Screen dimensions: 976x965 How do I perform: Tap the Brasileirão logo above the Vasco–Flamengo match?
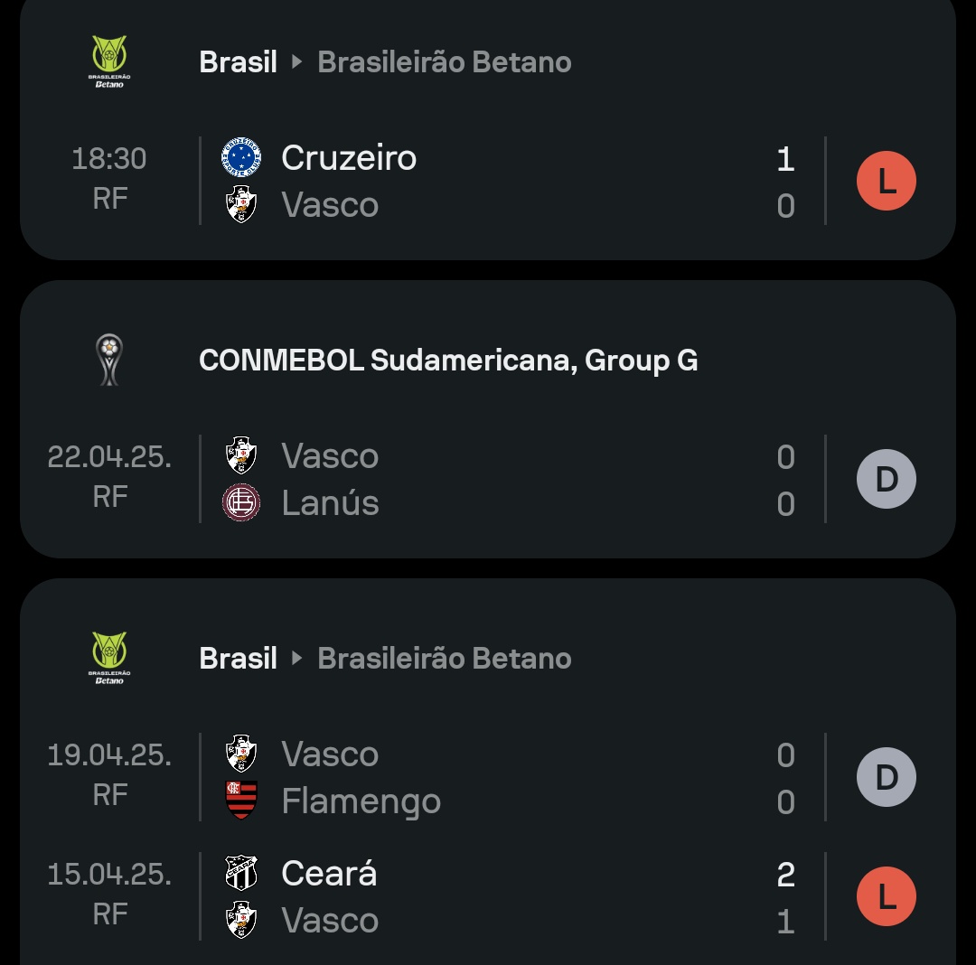click(x=109, y=658)
